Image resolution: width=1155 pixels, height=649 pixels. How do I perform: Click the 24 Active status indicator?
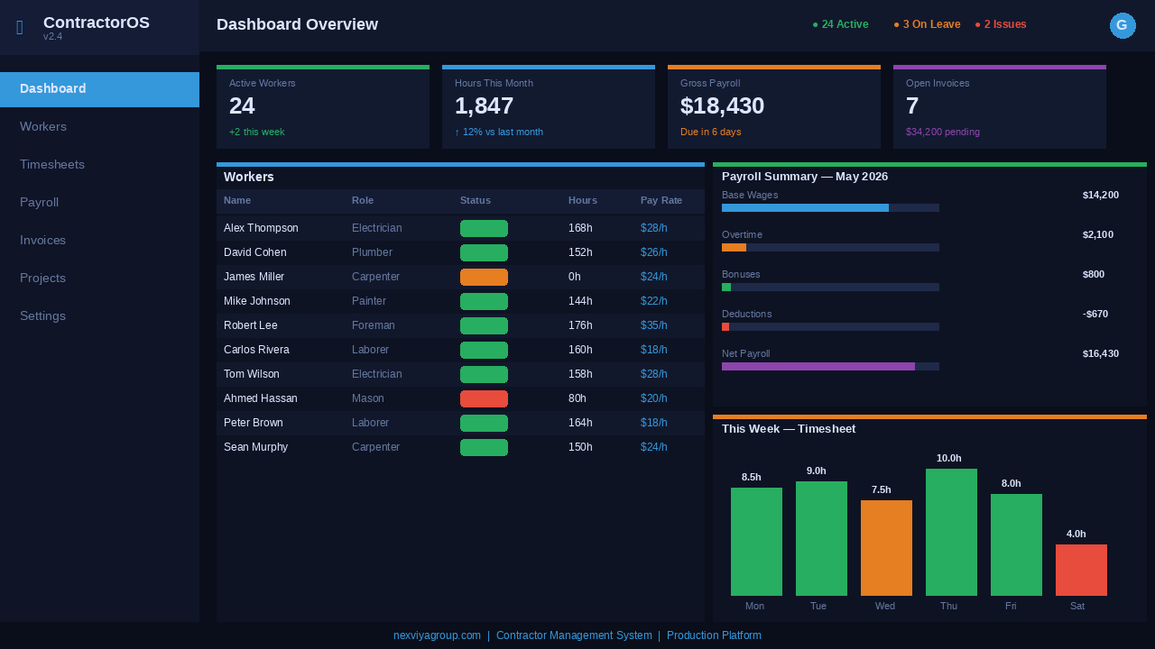(840, 24)
